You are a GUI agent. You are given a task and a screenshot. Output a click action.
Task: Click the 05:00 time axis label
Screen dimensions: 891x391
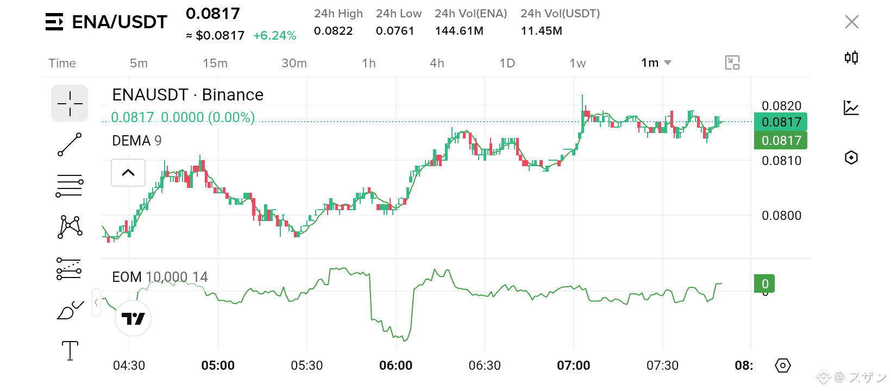click(218, 365)
